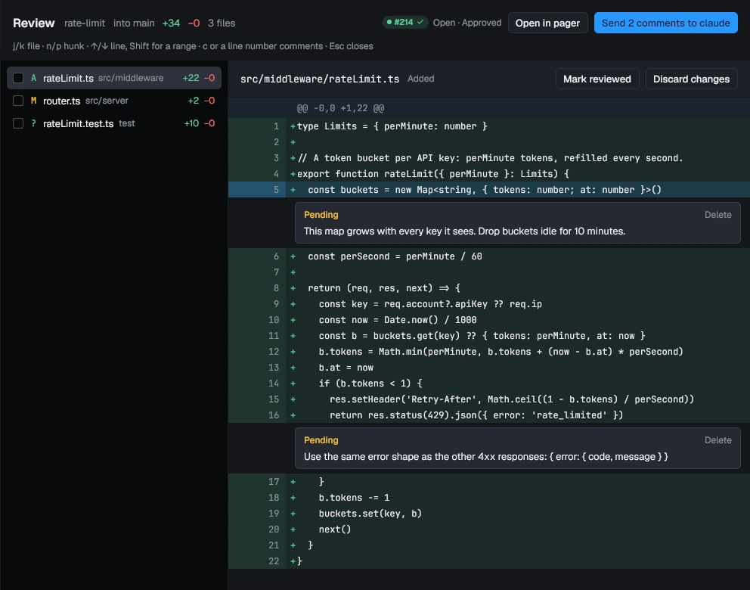Click the Added status icon for rateLimit.ts
Screen dimensions: 750x590
(33, 78)
